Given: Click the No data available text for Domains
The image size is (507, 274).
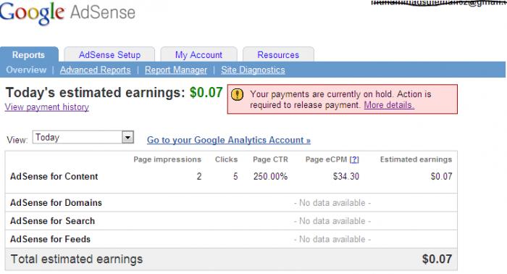Looking at the screenshot, I should click(332, 203).
